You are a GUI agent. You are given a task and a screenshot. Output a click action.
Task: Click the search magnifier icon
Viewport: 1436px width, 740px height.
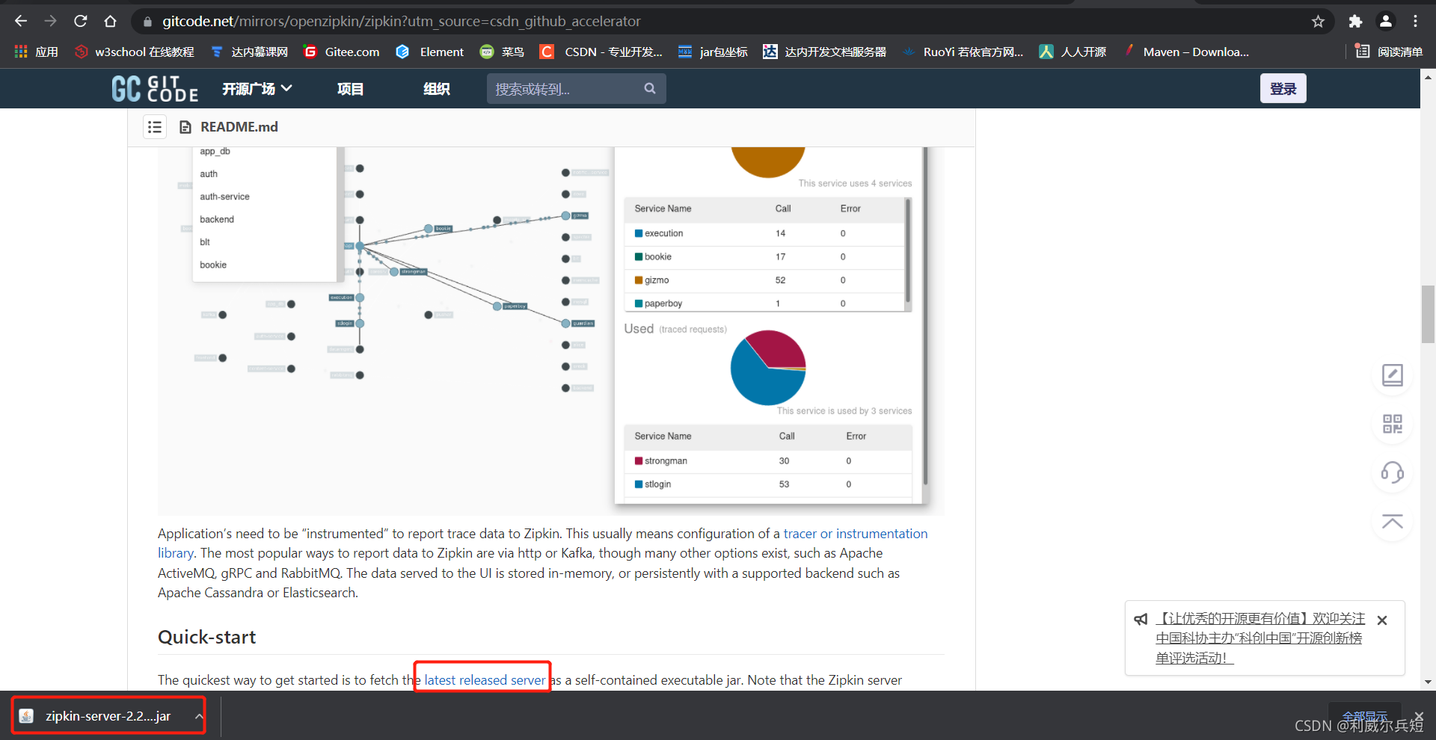650,88
